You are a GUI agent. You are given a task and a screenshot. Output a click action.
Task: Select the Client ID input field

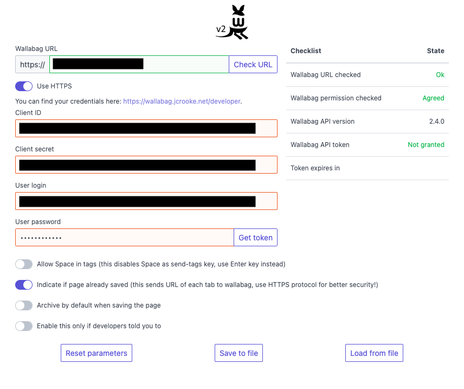pos(146,128)
